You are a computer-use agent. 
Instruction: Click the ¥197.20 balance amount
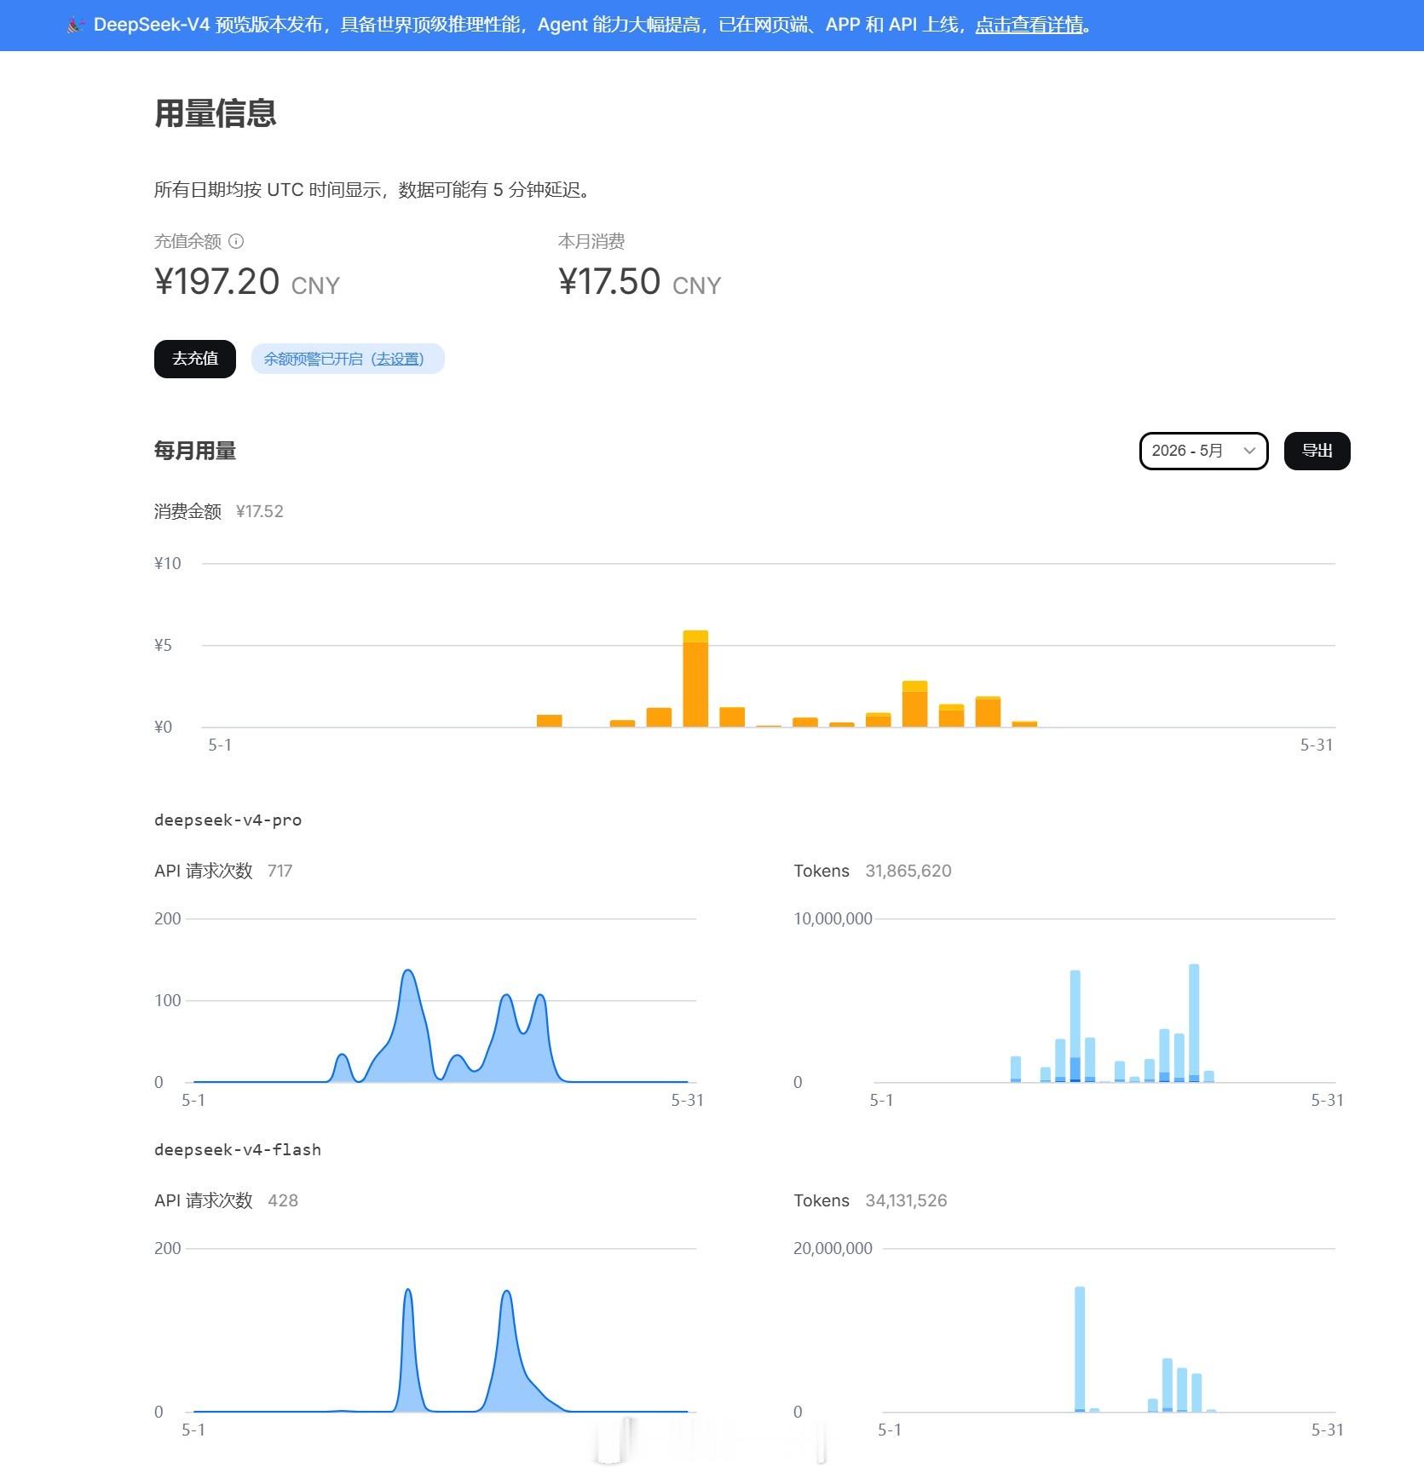(217, 282)
